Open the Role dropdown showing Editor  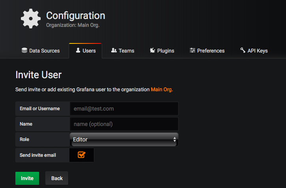coord(124,139)
